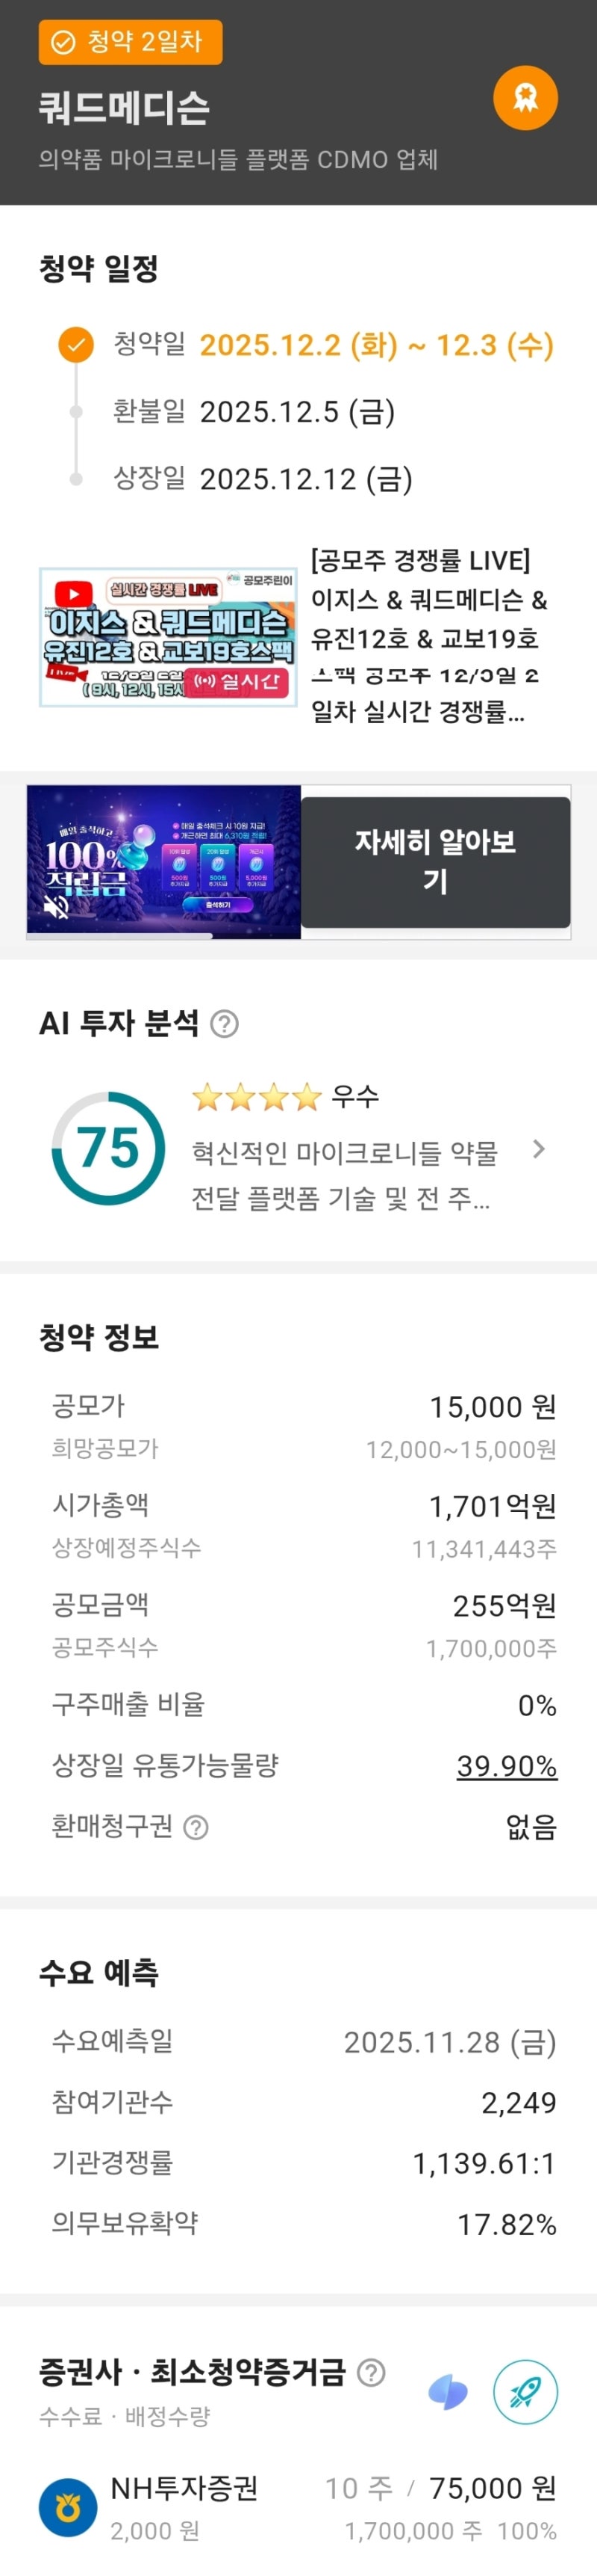597x2576 pixels.
Task: Unmute the ad video via speaker icon
Action: (56, 907)
